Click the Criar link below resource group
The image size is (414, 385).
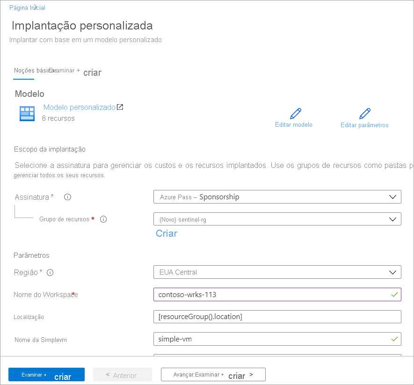click(166, 233)
